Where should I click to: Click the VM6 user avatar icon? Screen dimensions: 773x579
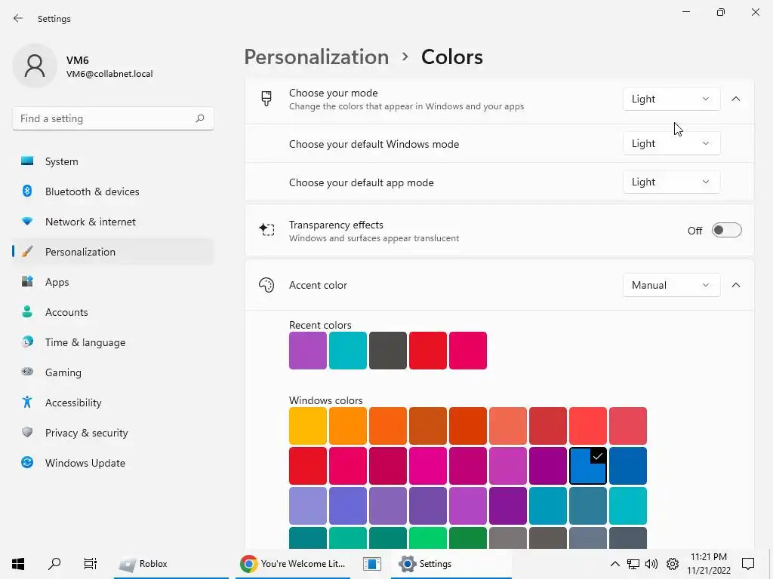tap(35, 66)
